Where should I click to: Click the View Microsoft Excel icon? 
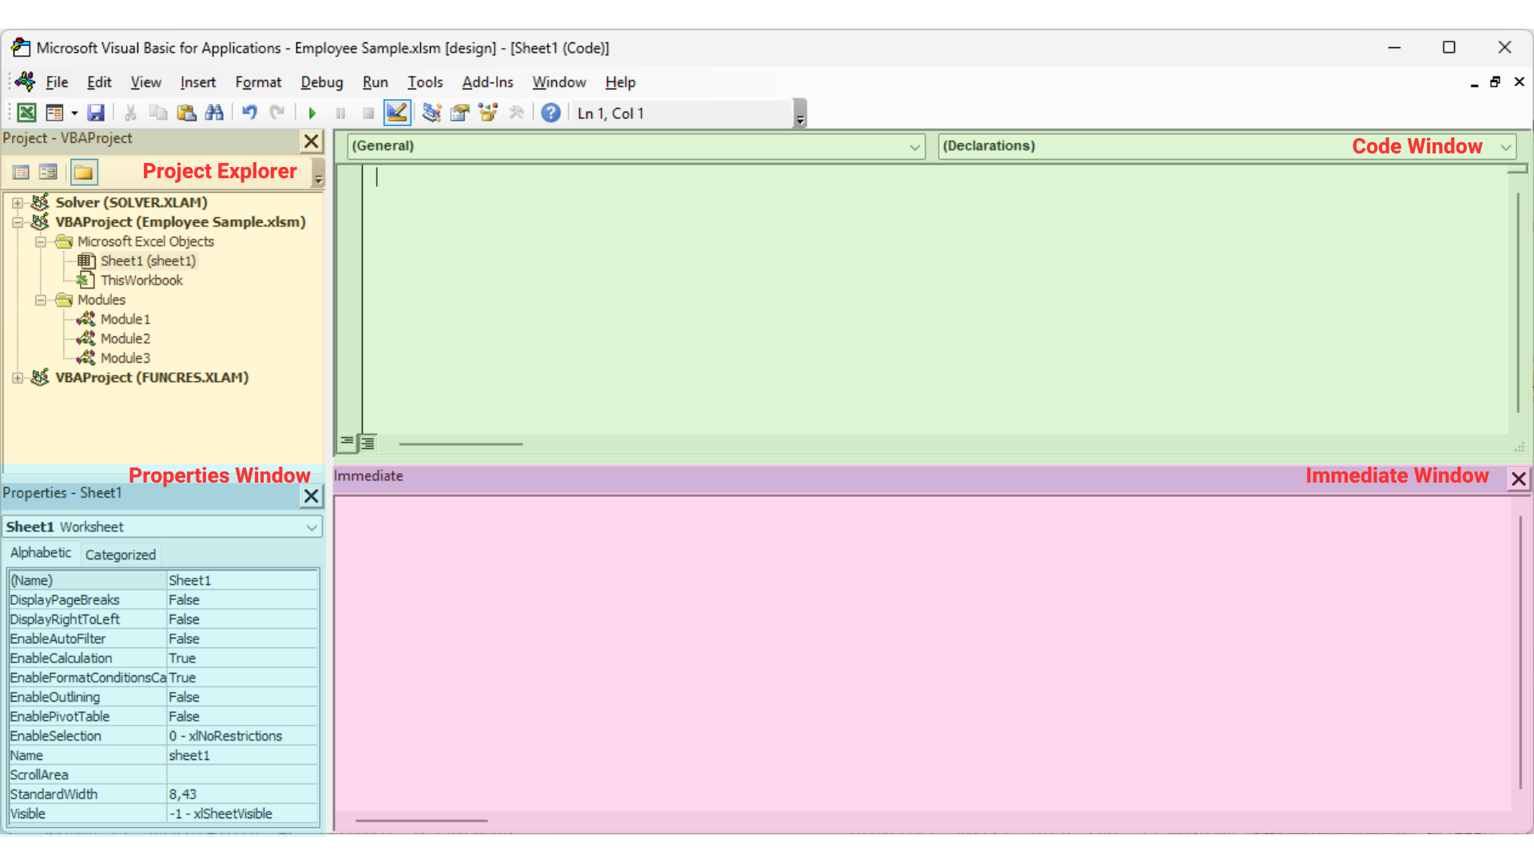[x=26, y=113]
